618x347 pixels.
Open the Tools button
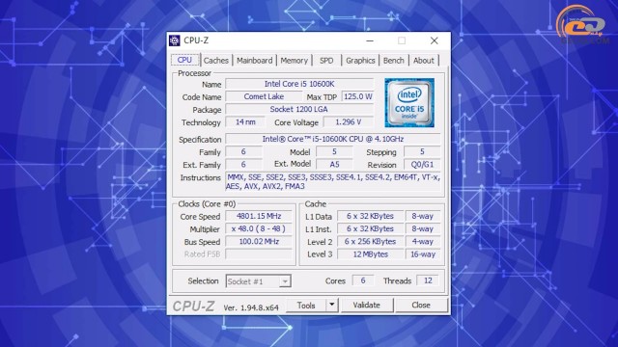coord(306,306)
